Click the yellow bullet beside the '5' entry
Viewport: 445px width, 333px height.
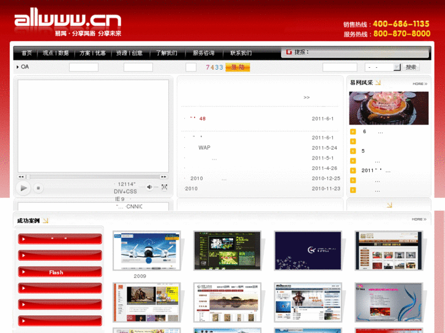click(353, 151)
